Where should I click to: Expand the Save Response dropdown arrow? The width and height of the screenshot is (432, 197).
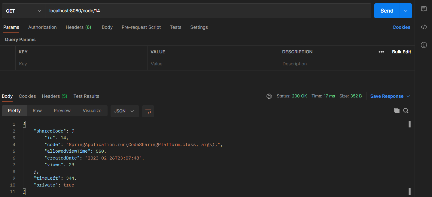click(x=408, y=96)
